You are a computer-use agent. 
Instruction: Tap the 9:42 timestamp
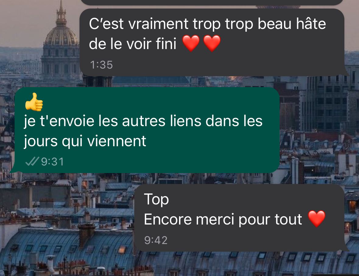(156, 240)
